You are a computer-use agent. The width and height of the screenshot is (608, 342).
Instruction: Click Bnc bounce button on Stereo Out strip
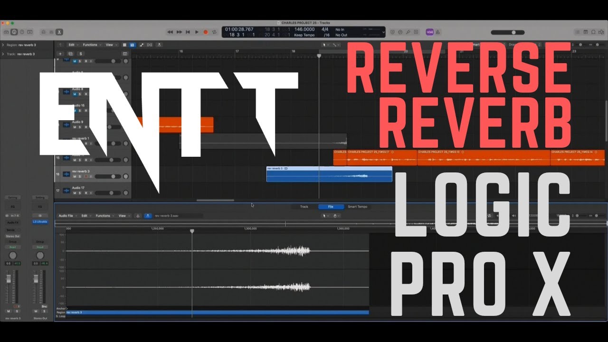[x=44, y=306]
